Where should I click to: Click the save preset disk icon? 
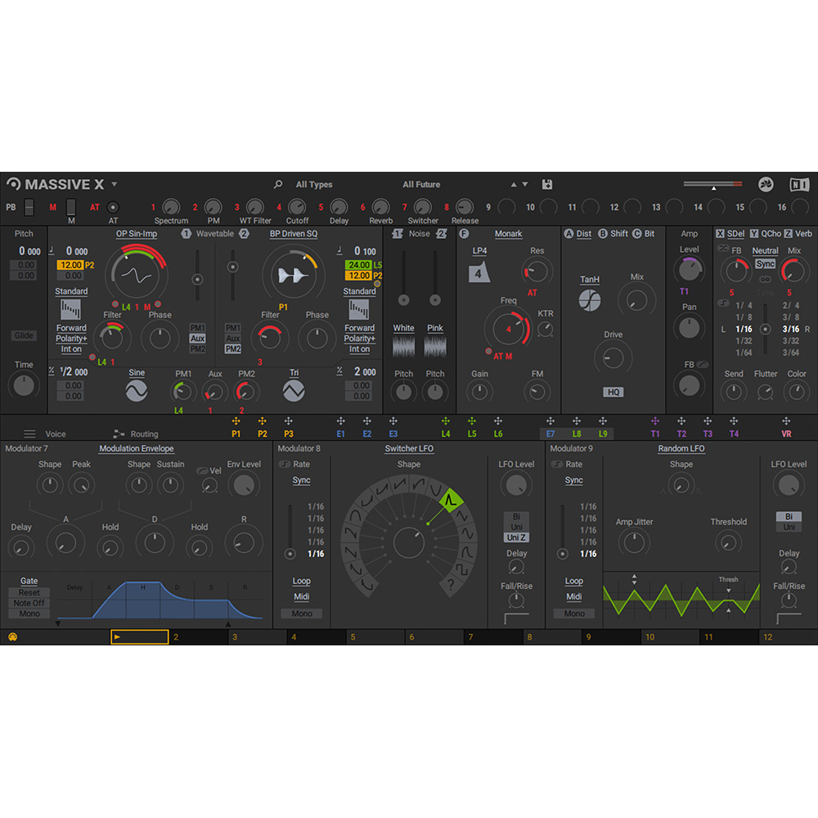(546, 184)
